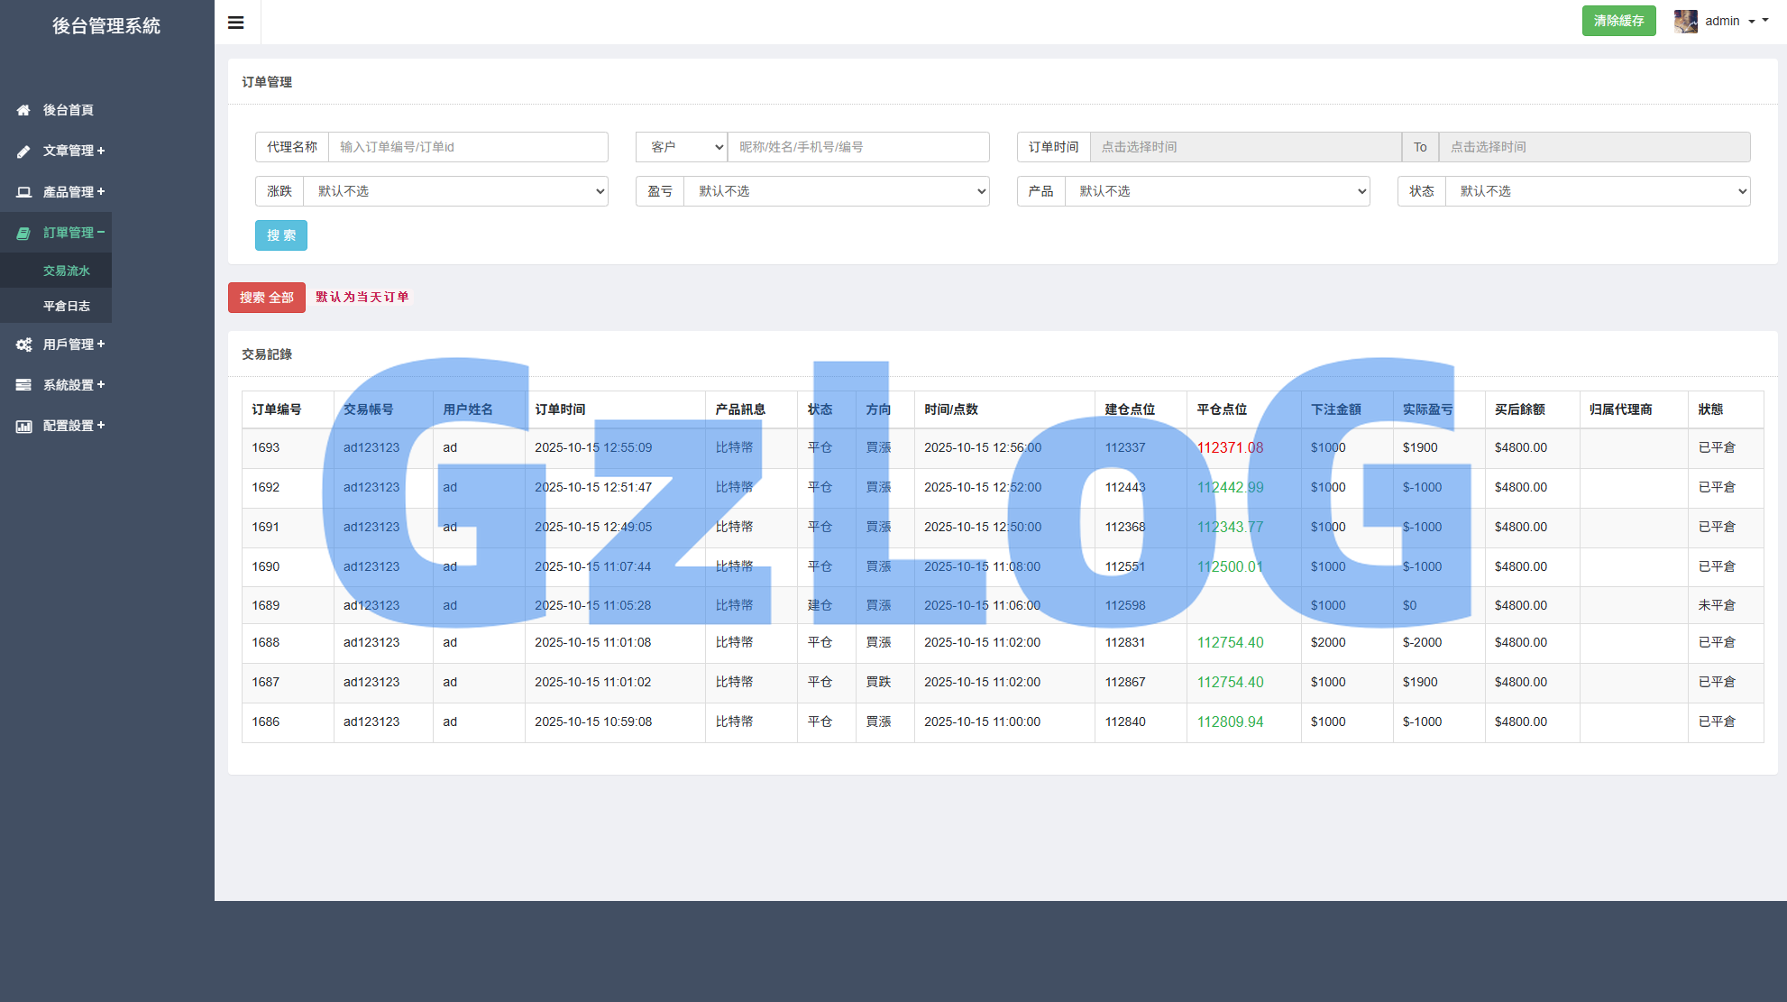The width and height of the screenshot is (1787, 1002).
Task: Click the admin avatar thumbnail
Action: (1685, 21)
